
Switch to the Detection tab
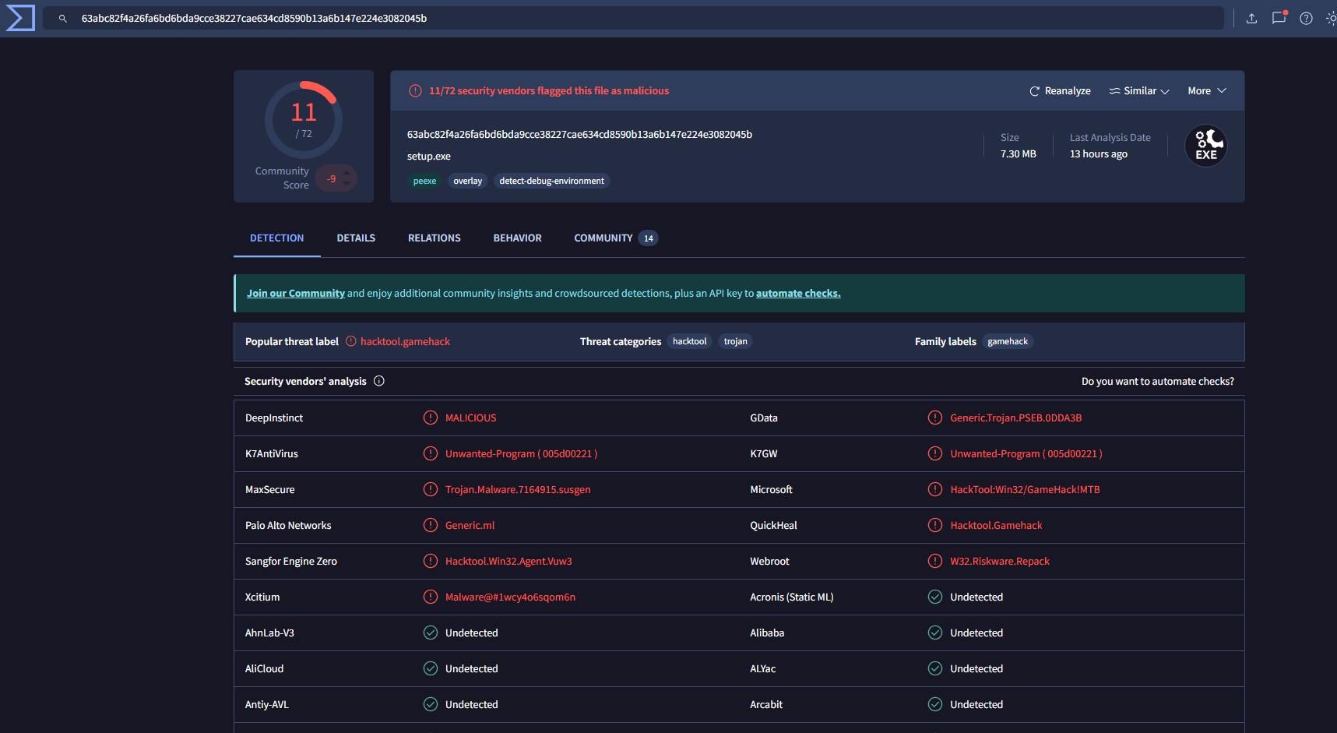coord(277,238)
